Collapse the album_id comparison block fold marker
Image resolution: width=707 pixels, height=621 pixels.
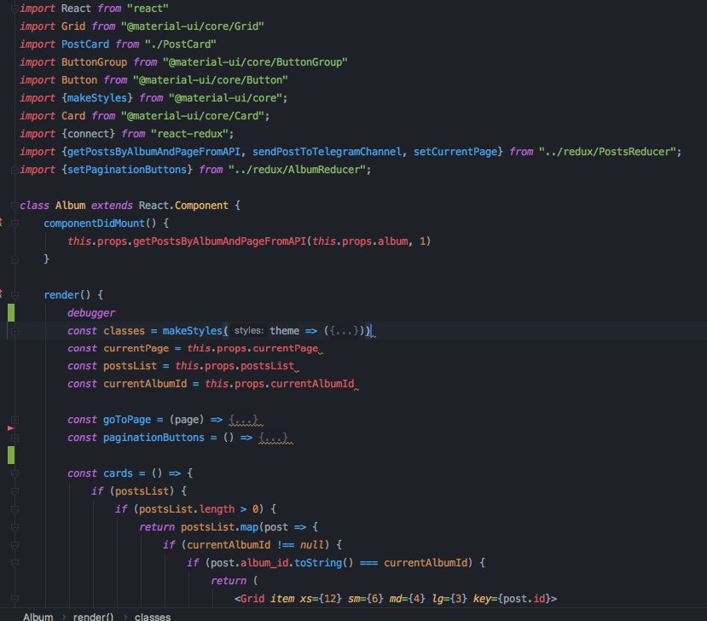pyautogui.click(x=14, y=563)
